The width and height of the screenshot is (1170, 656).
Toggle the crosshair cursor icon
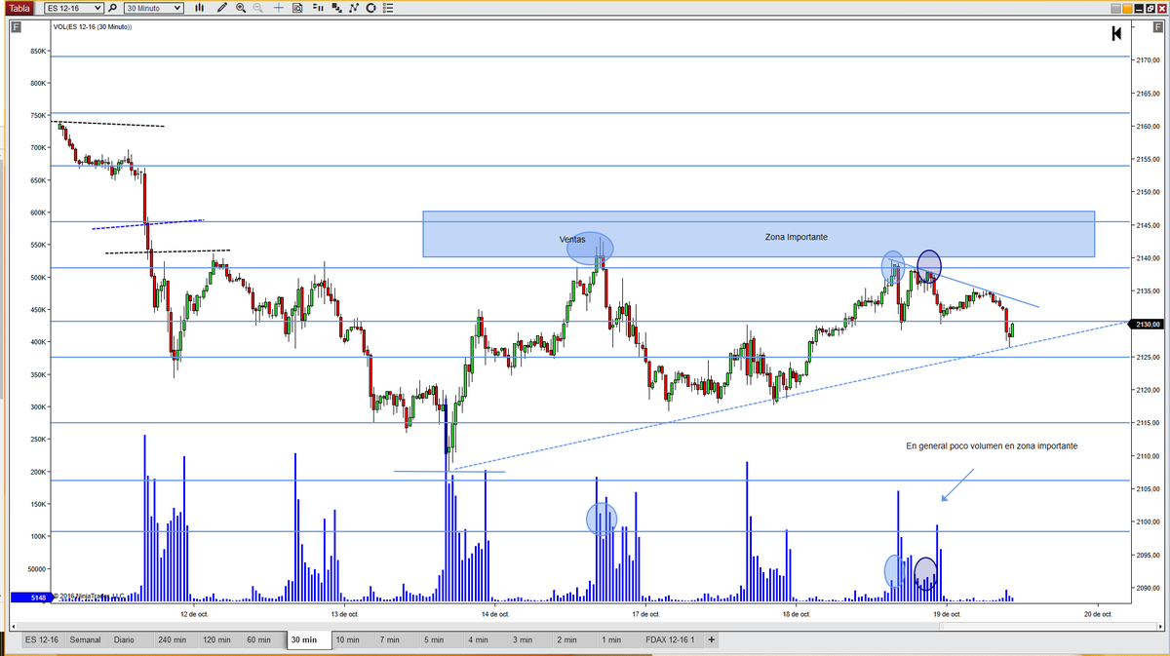[278, 8]
